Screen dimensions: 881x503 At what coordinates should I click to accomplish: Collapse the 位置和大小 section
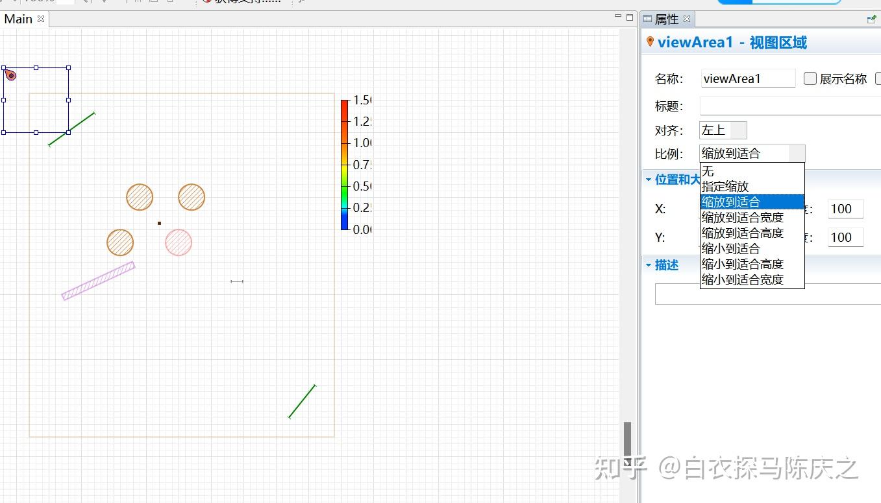coord(649,180)
